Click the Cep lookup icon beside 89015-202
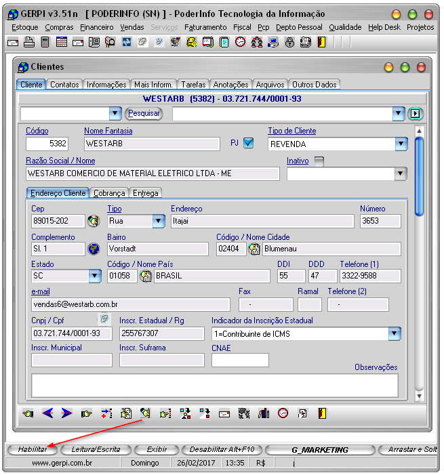Screen dimensions: 444x475 94,221
